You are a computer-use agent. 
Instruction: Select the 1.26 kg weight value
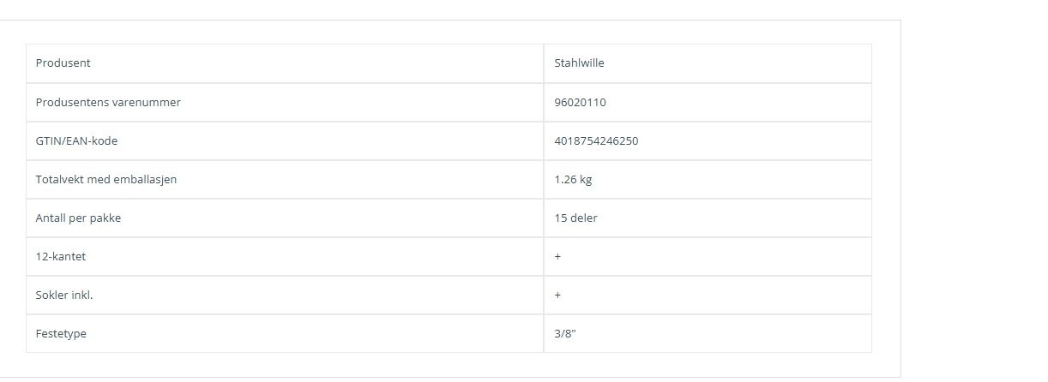coord(573,179)
